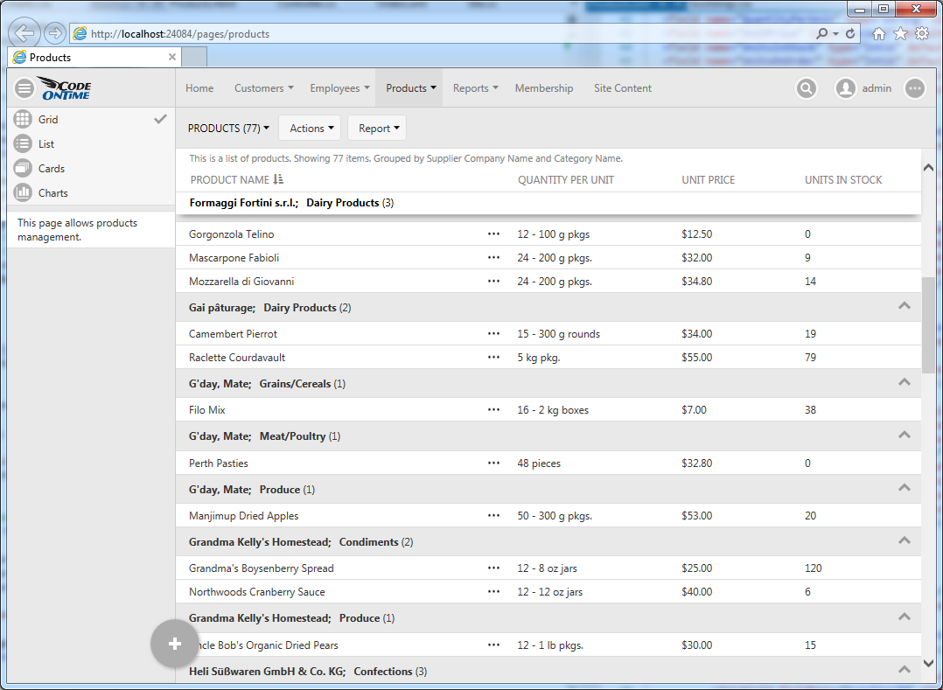Open row menu for Mascarpone Fabioli

click(493, 257)
